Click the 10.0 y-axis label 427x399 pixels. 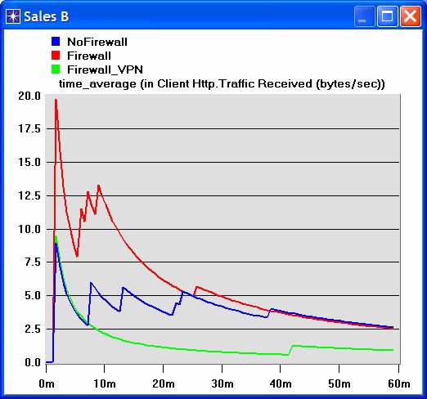[29, 229]
